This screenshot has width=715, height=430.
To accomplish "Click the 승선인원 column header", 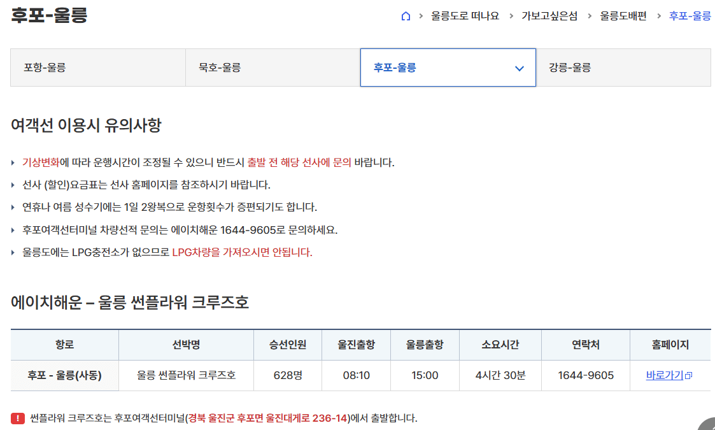I will coord(288,345).
